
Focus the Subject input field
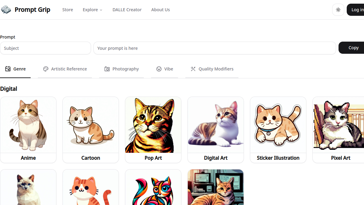[x=45, y=48]
